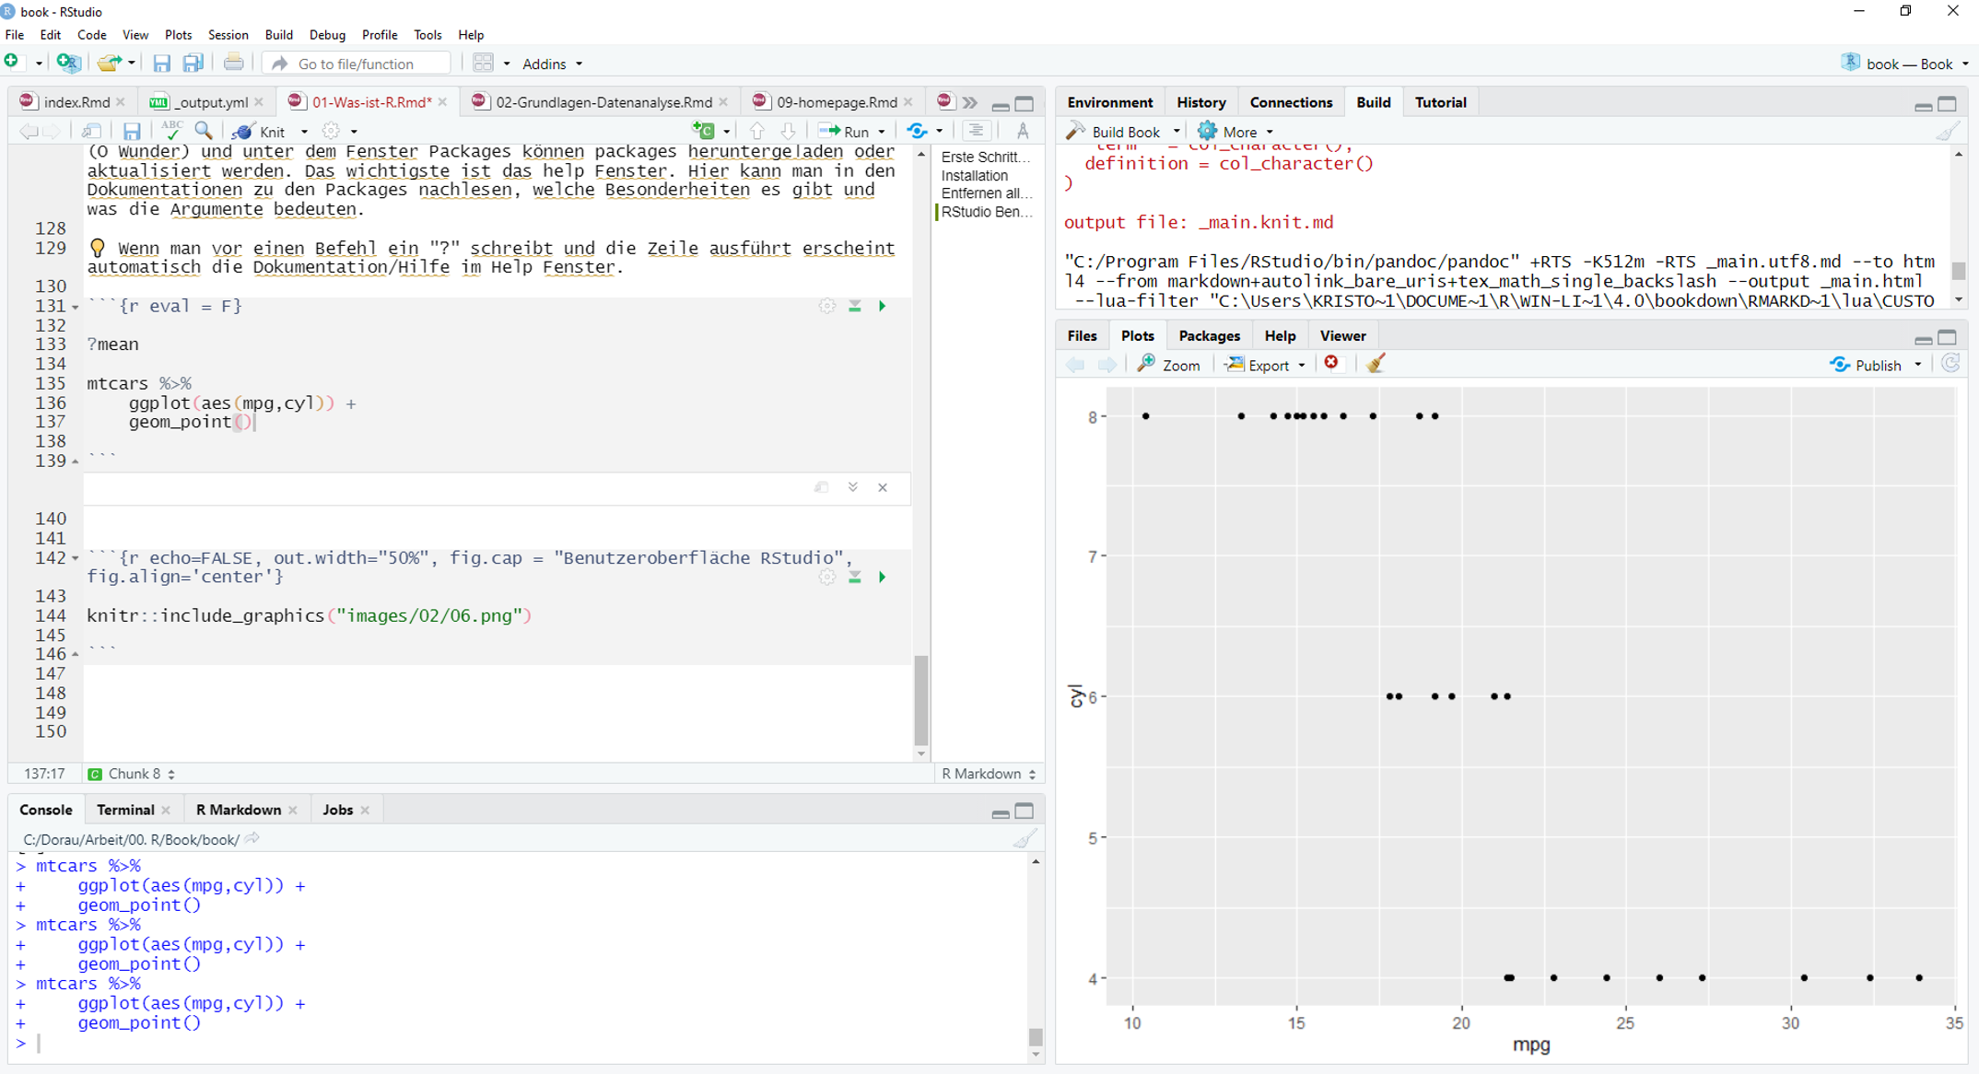Click the show in new window icon
Screen dimensions: 1979x1074
click(x=91, y=131)
